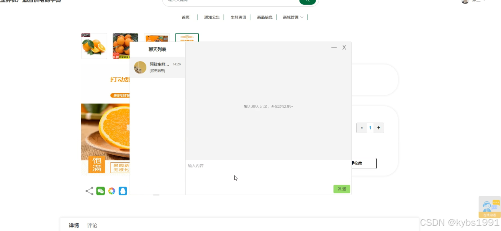Select third orange box thumbnail
The height and width of the screenshot is (231, 501).
[x=157, y=38]
